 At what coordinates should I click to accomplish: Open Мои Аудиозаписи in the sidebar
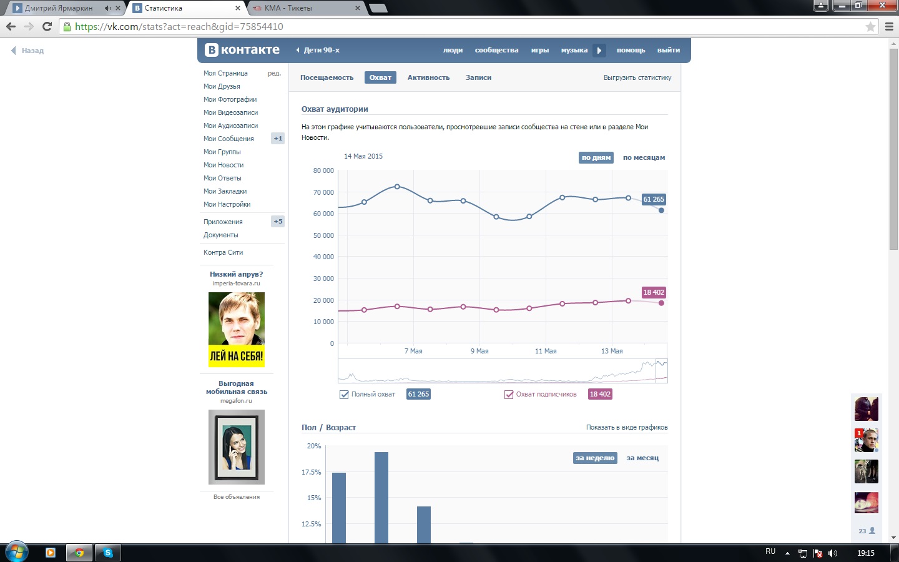pyautogui.click(x=230, y=126)
